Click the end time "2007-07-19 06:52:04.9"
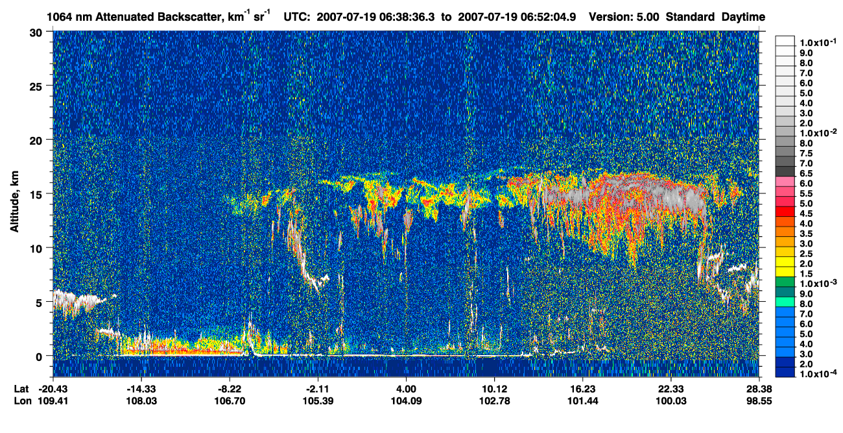This screenshot has height=433, width=843. point(518,16)
